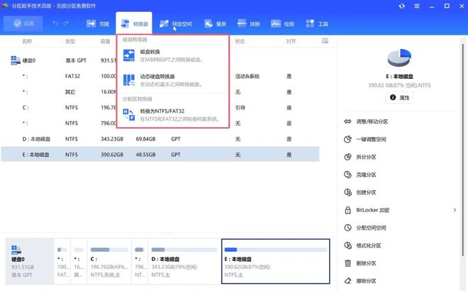Open the 释放空间 free up space tool
Image resolution: width=468 pixels, height=293 pixels.
pyautogui.click(x=176, y=23)
